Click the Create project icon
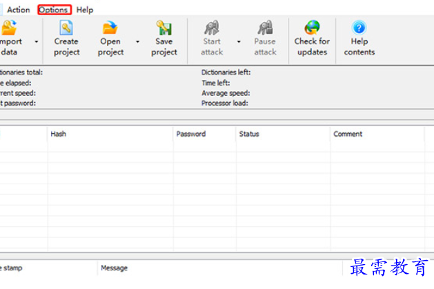The height and width of the screenshot is (289, 434). click(x=66, y=28)
